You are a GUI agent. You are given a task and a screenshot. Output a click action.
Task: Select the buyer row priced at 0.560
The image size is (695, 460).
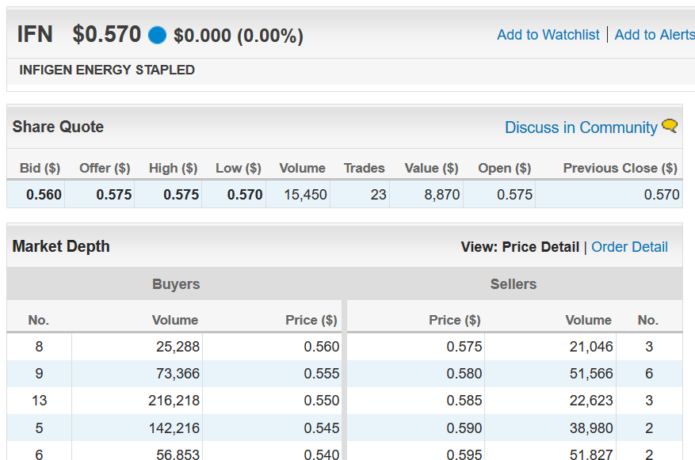(x=174, y=347)
